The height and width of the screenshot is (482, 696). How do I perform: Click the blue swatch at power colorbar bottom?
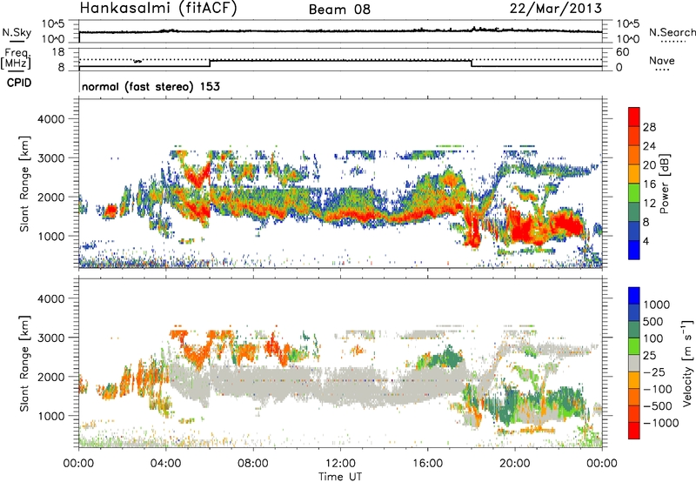pos(634,250)
